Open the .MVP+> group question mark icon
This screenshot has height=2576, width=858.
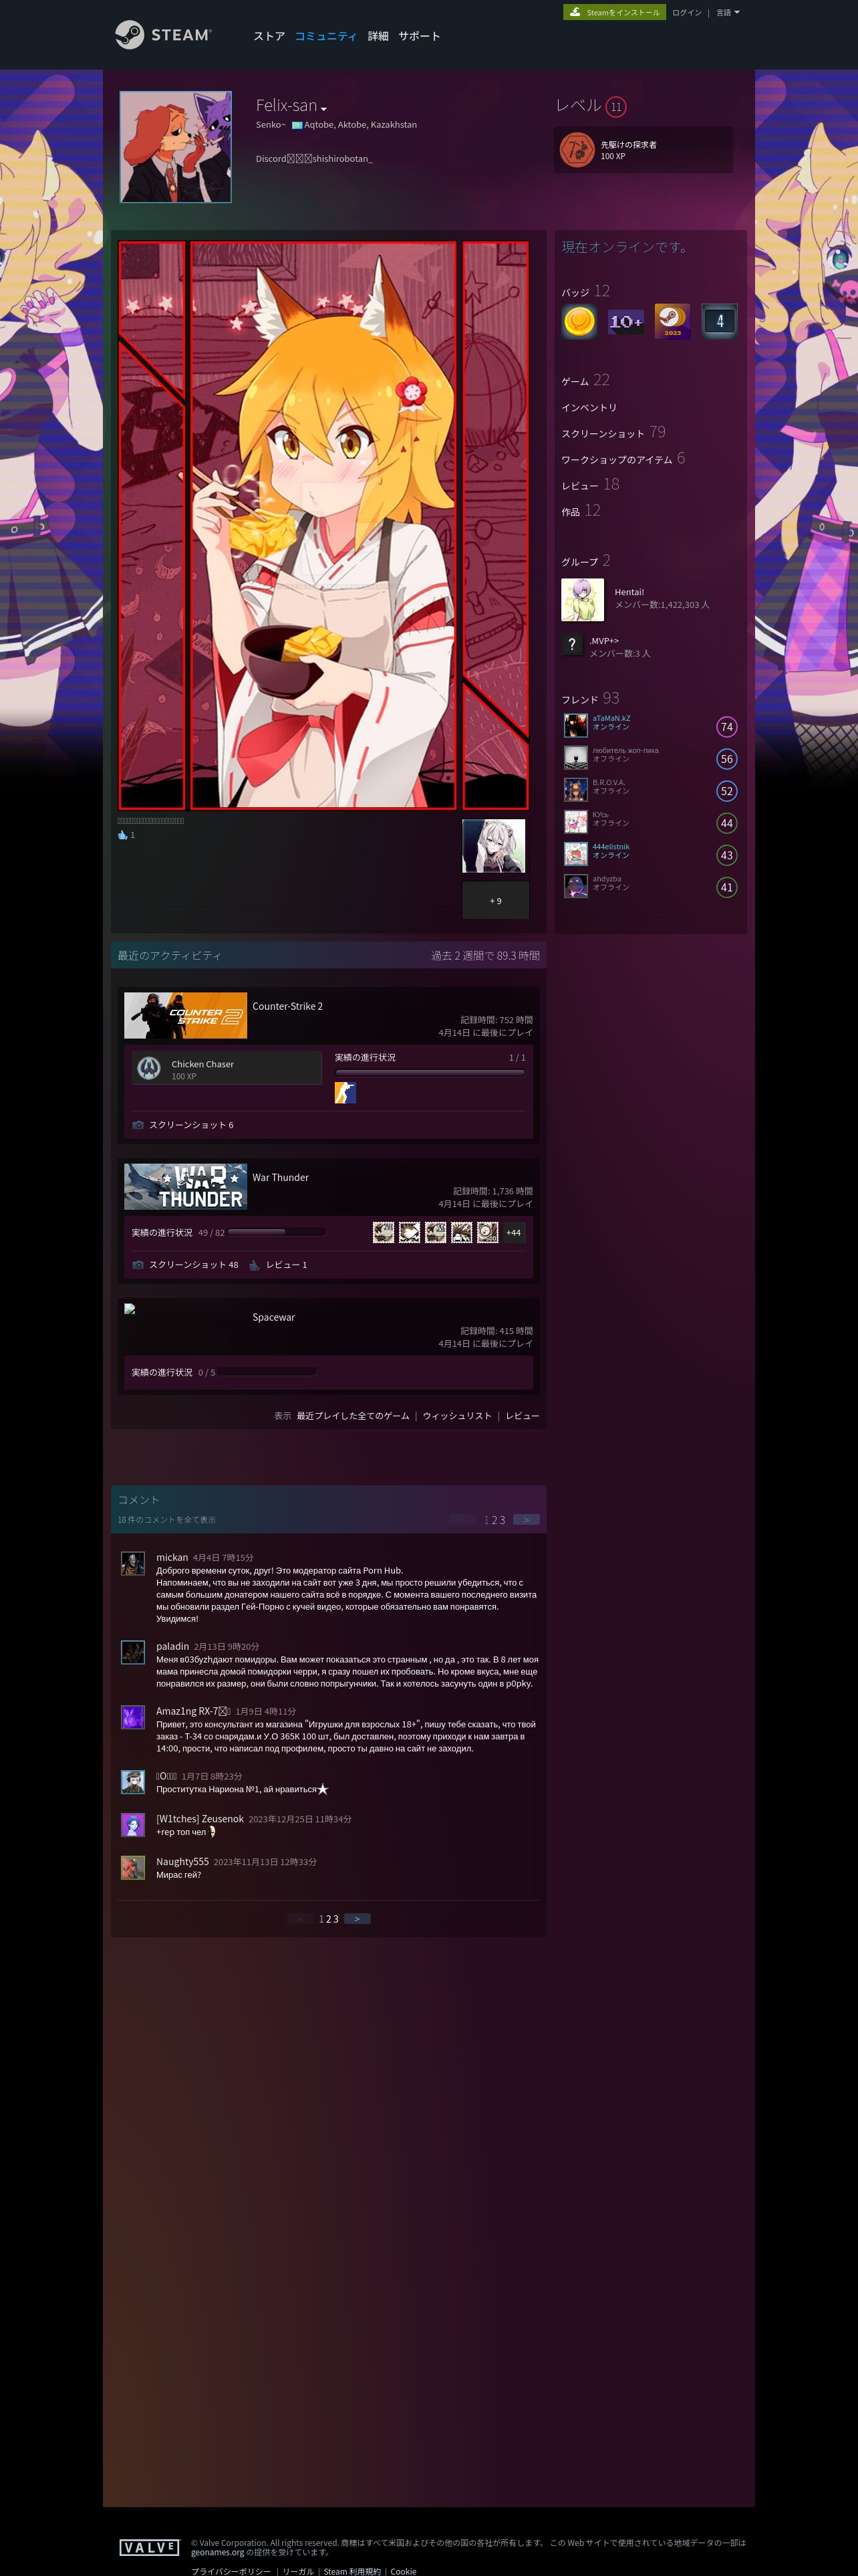coord(571,645)
